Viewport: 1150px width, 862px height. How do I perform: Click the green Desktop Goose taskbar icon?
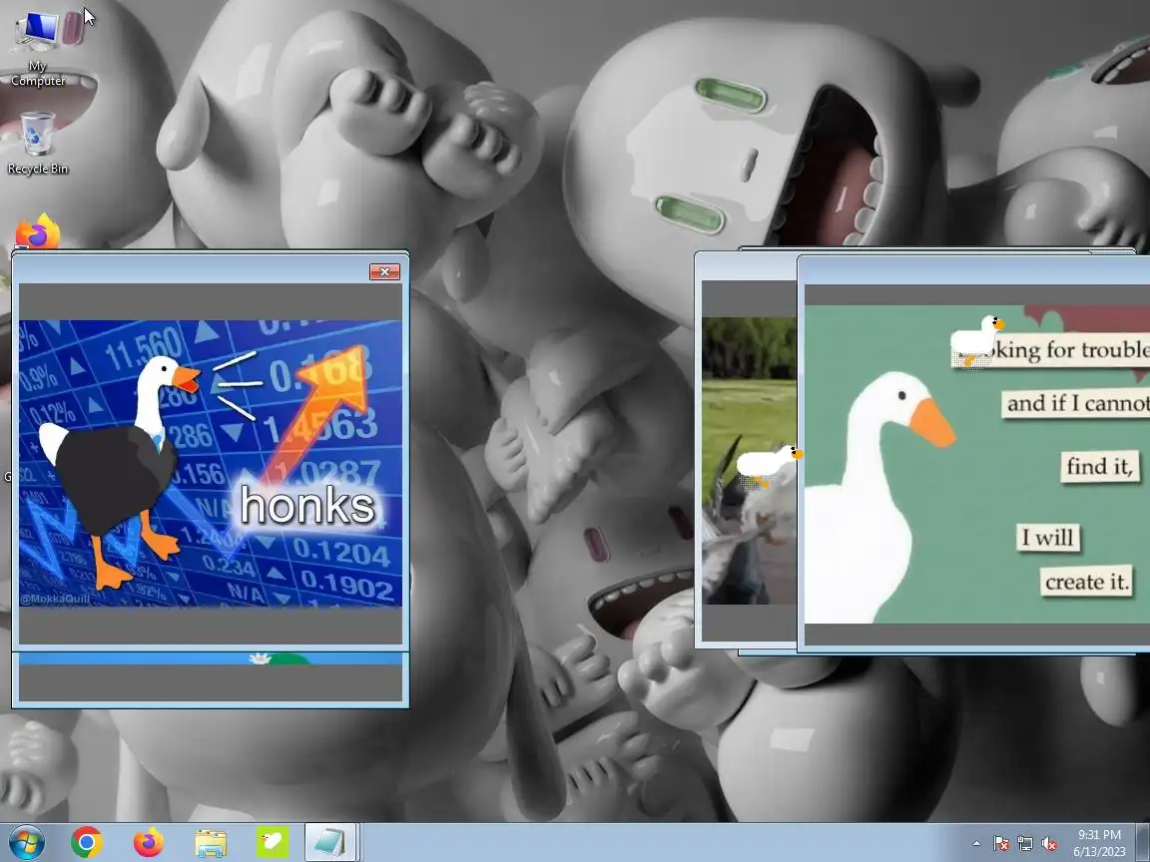pos(273,843)
